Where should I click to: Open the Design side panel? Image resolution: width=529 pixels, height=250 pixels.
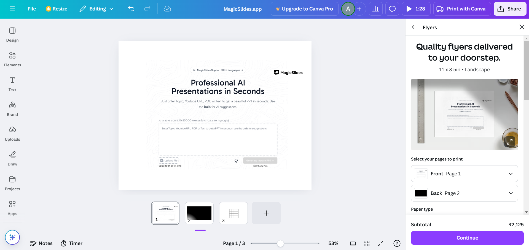point(12,34)
